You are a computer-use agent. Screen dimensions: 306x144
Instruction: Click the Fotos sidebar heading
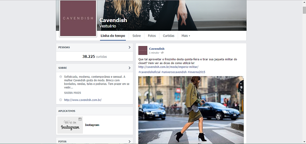(62, 142)
